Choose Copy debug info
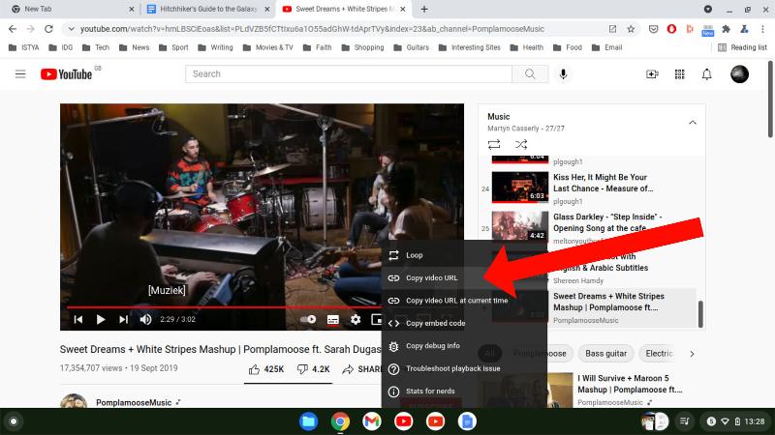The width and height of the screenshot is (775, 435). coord(464,346)
